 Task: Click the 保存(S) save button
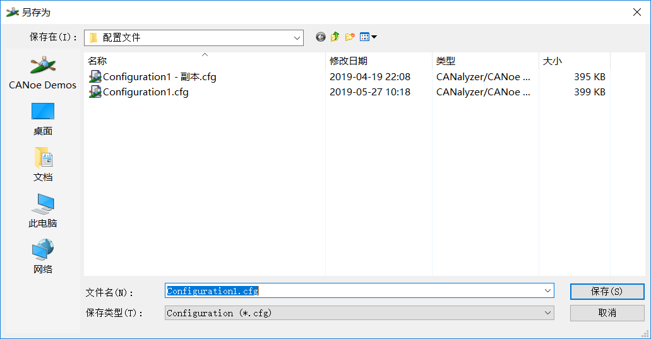click(607, 291)
